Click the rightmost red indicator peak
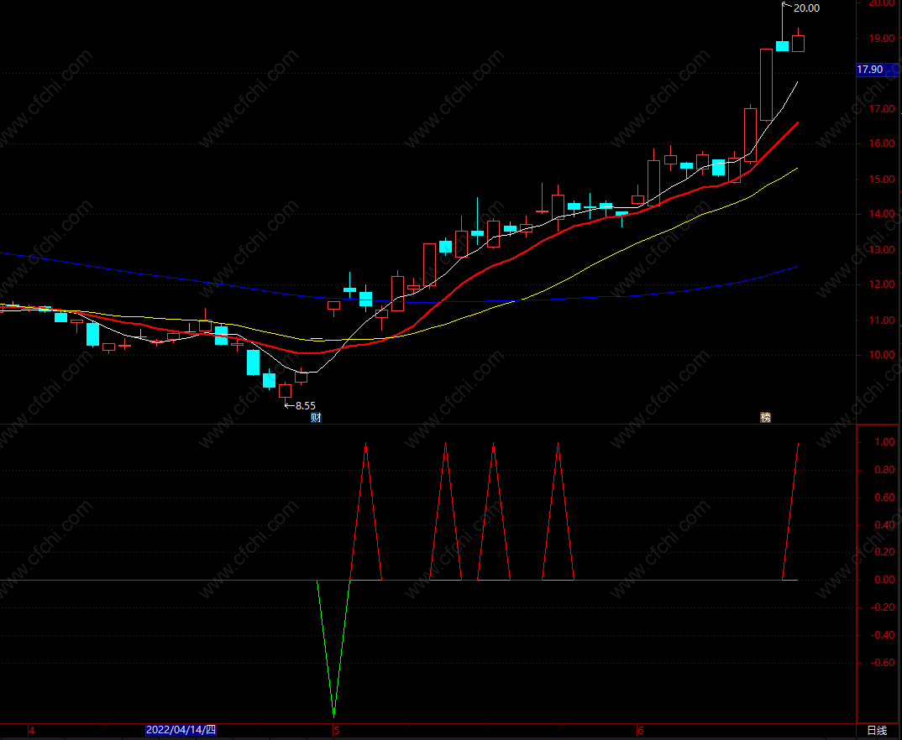Viewport: 902px width, 740px height. (798, 444)
